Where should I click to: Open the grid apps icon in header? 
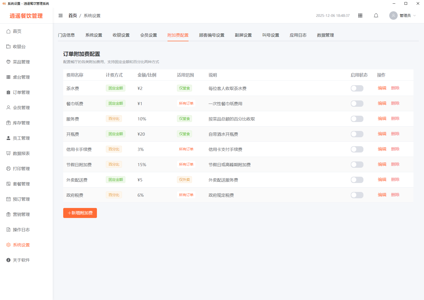coord(360,16)
